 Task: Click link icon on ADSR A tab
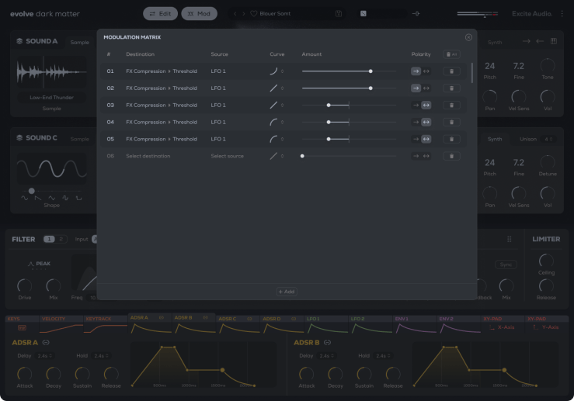point(161,318)
